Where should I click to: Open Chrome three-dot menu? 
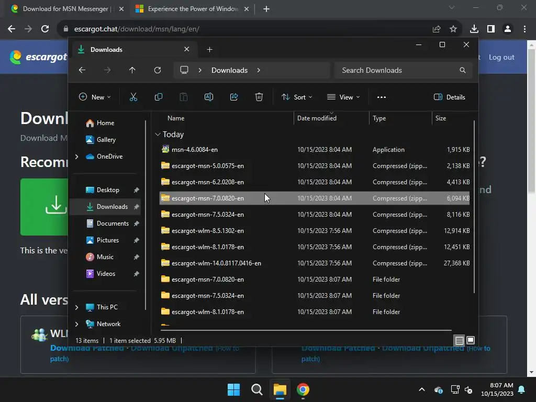click(524, 29)
